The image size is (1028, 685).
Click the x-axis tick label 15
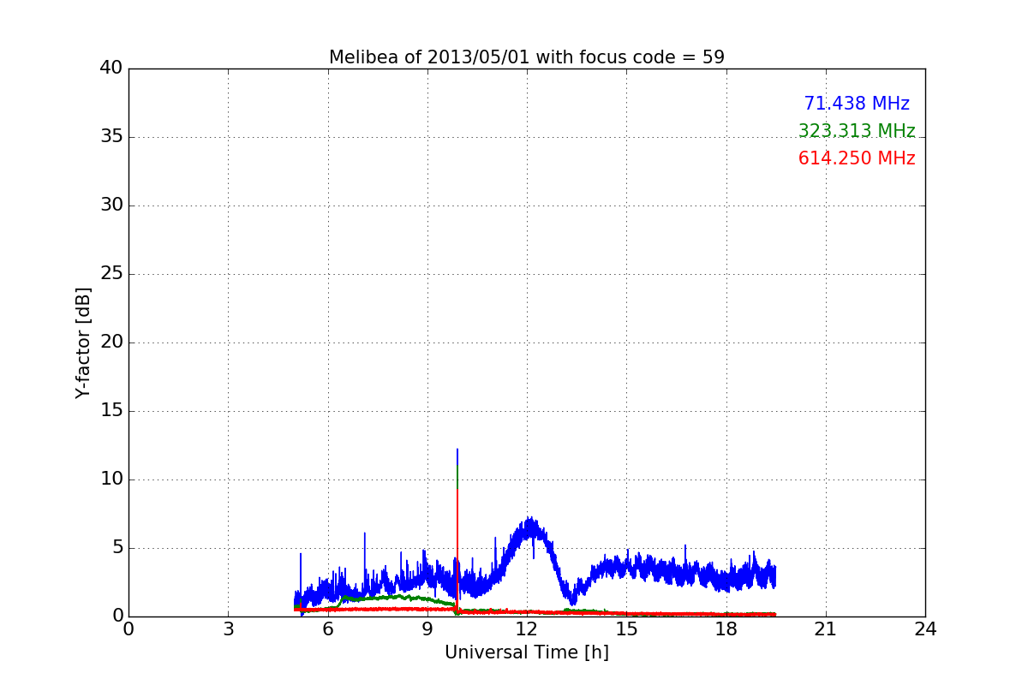coord(626,629)
